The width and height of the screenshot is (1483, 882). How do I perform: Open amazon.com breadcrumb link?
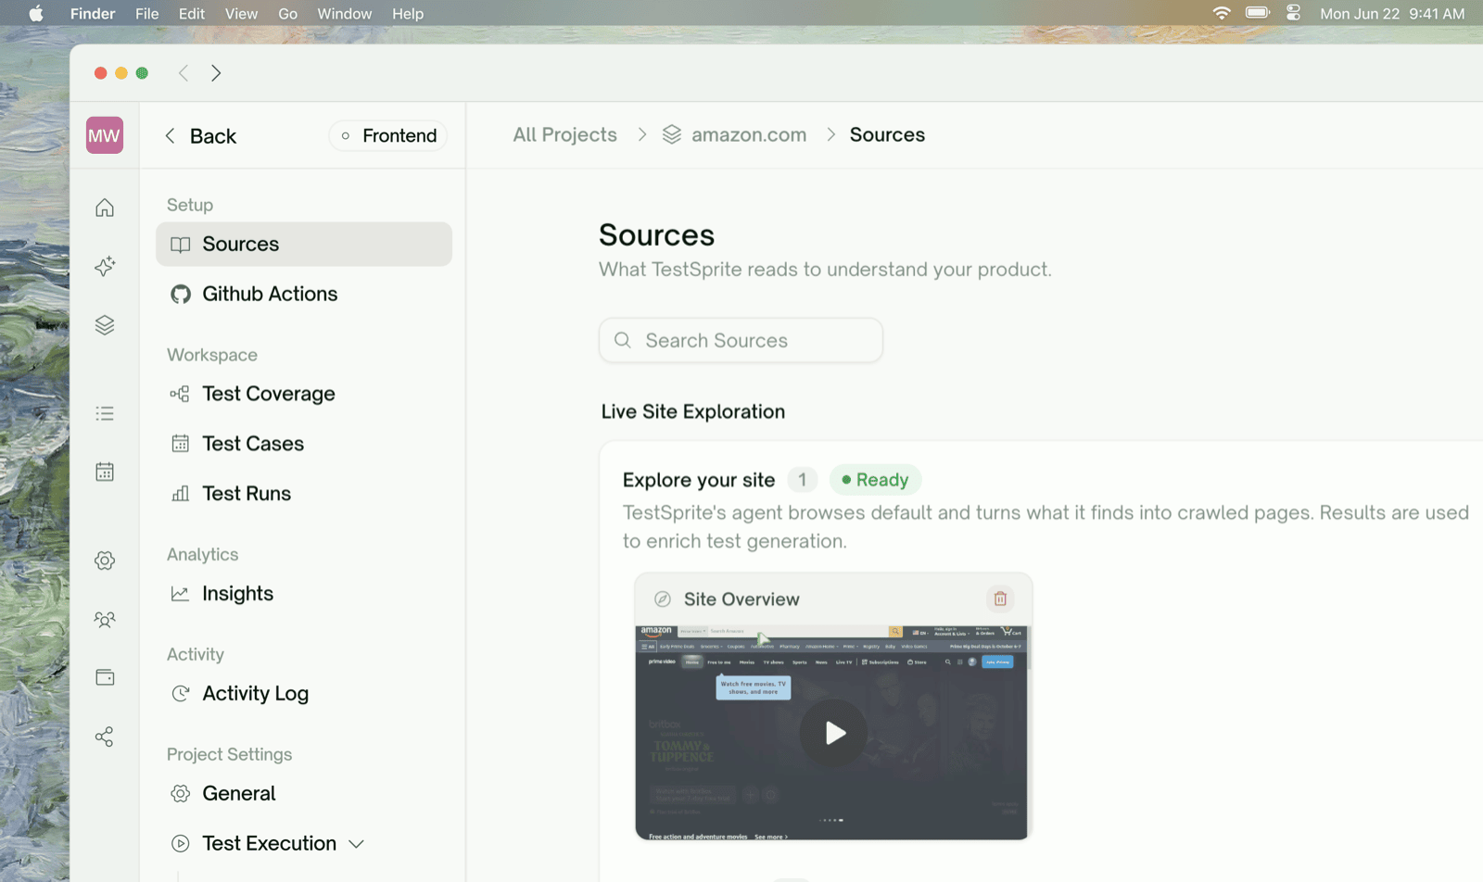[735, 134]
